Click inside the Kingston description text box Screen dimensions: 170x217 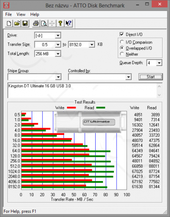(x=83, y=90)
